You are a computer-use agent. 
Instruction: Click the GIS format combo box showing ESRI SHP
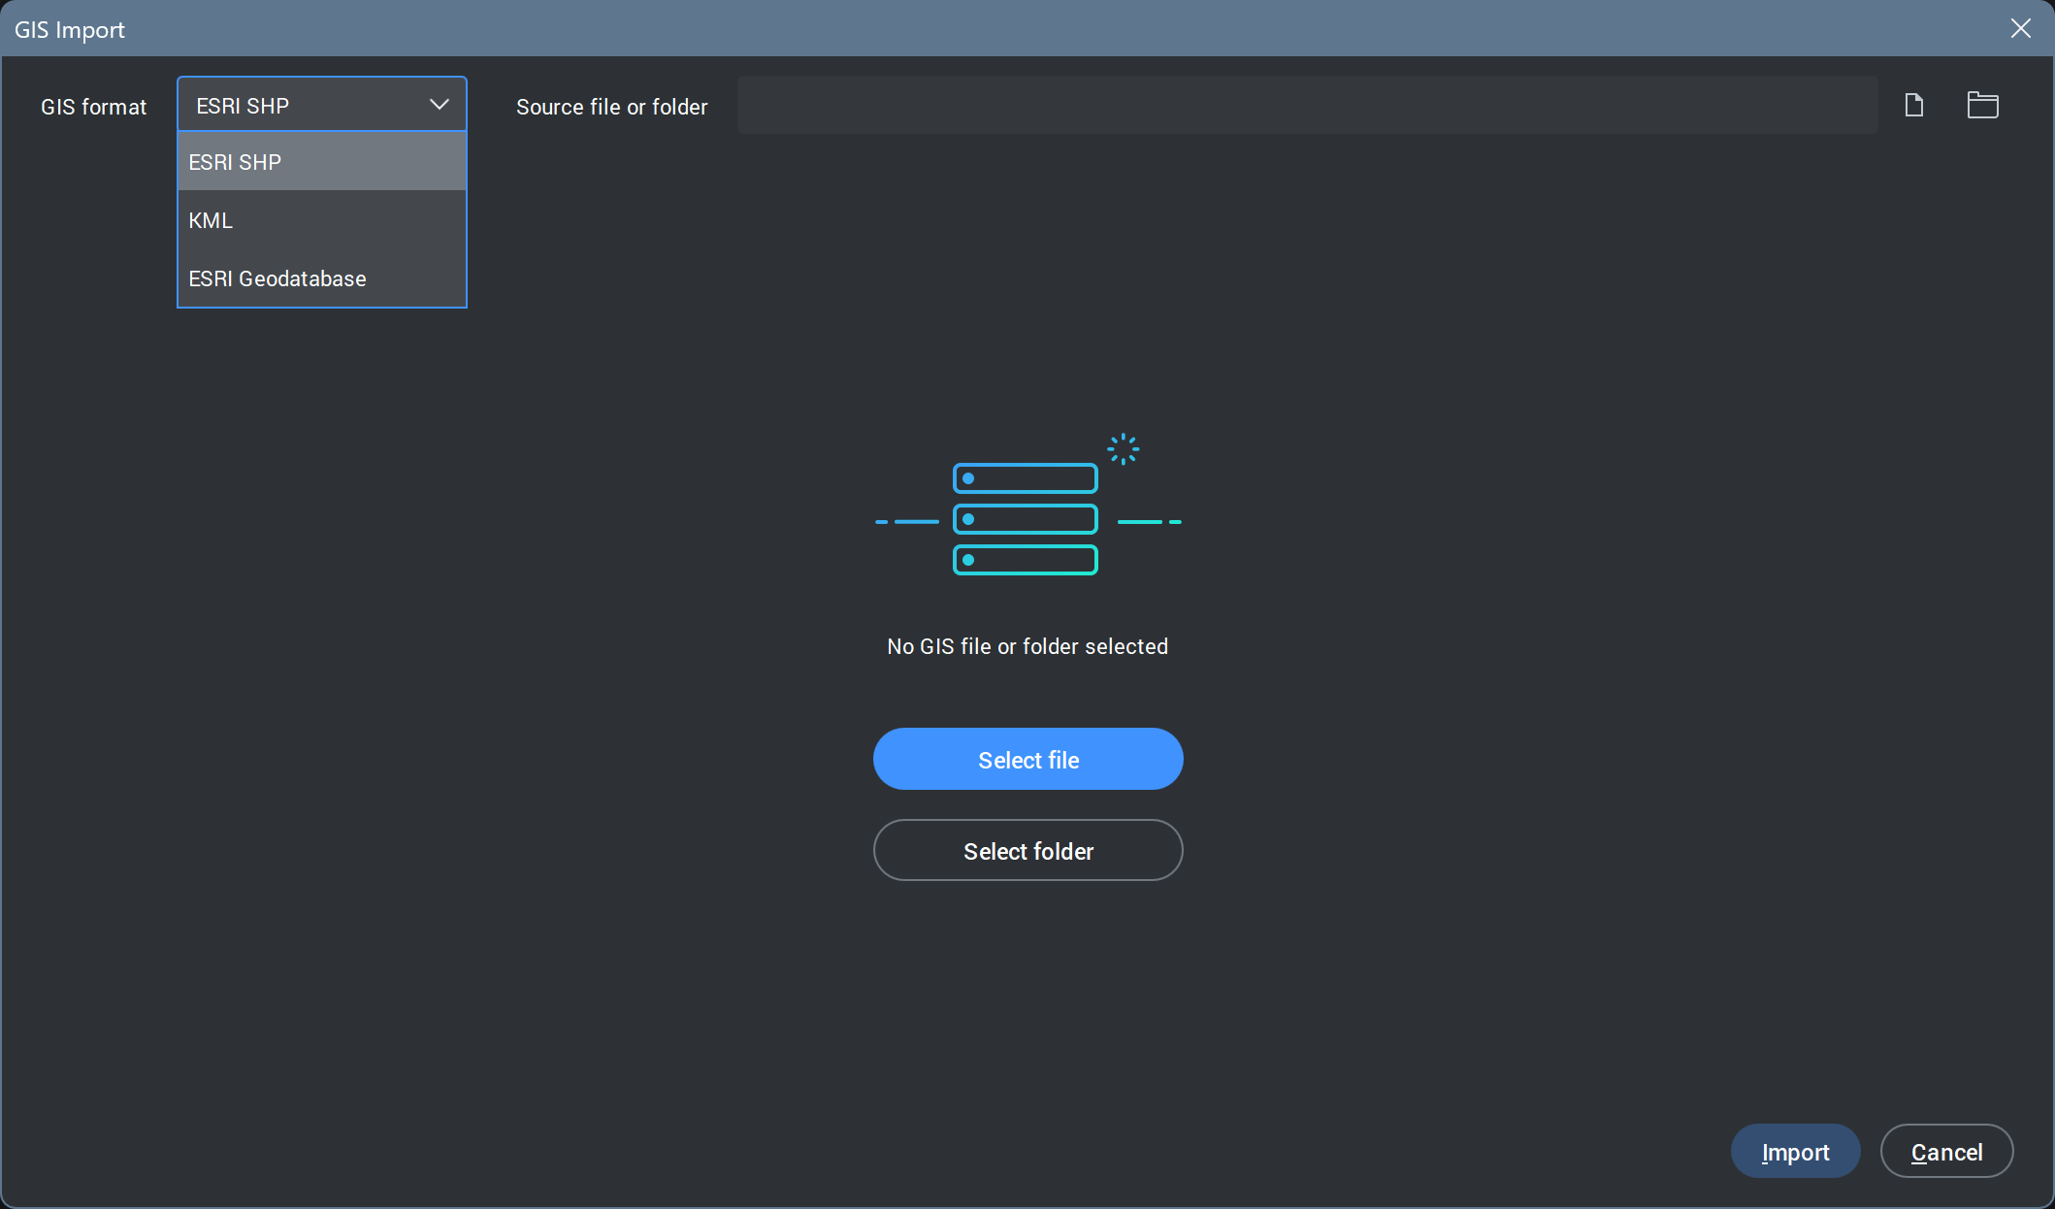pyautogui.click(x=301, y=105)
